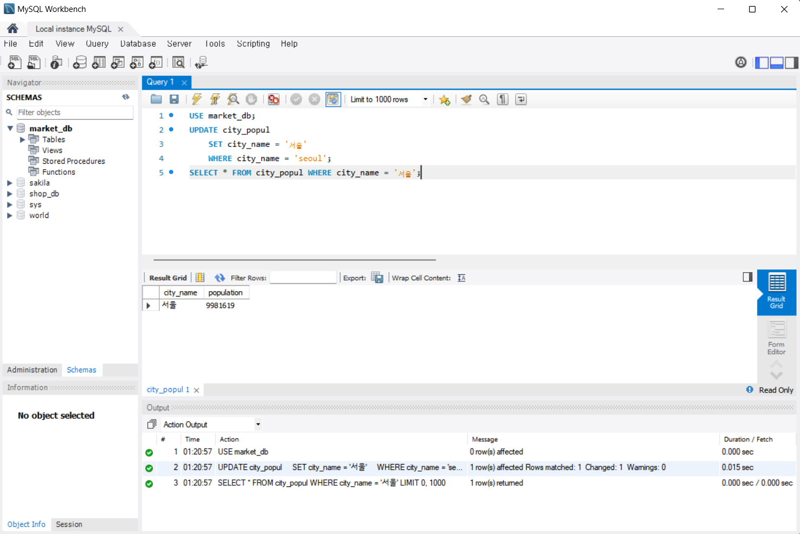Screen dimensions: 800x534
Task: Open the server info inspector icon
Action: coord(56,62)
